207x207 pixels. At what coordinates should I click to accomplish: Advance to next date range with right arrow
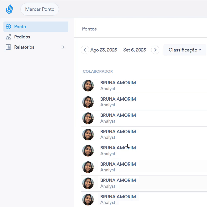click(x=155, y=50)
